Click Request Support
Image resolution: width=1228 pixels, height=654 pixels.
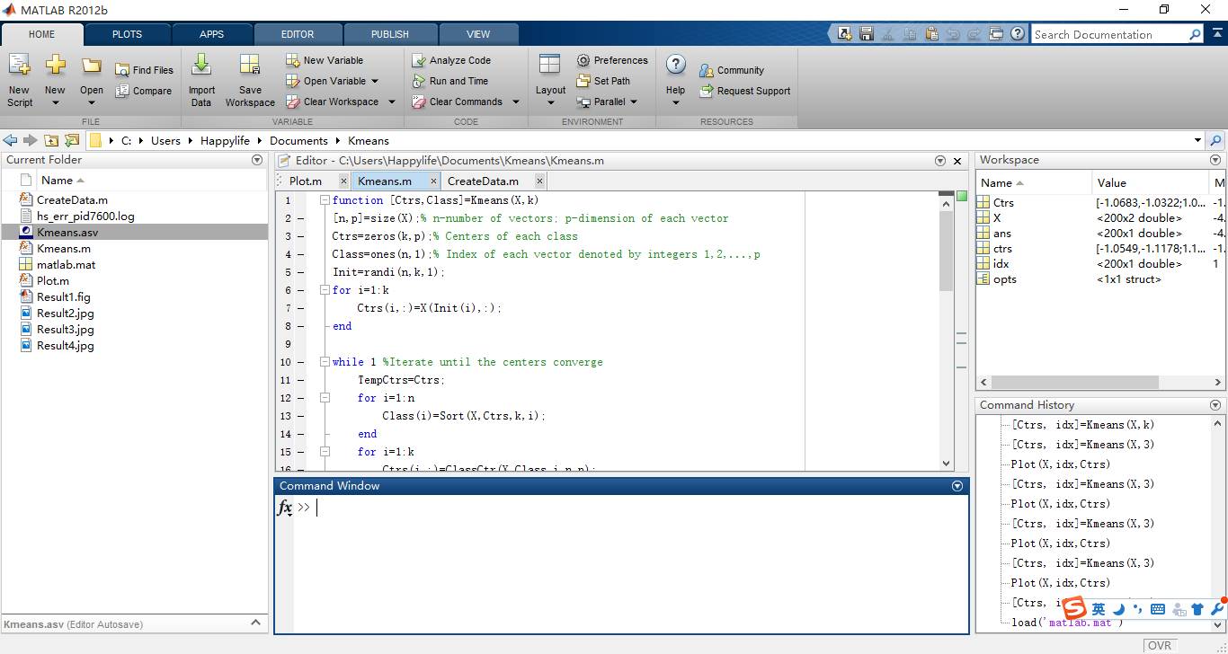(744, 91)
